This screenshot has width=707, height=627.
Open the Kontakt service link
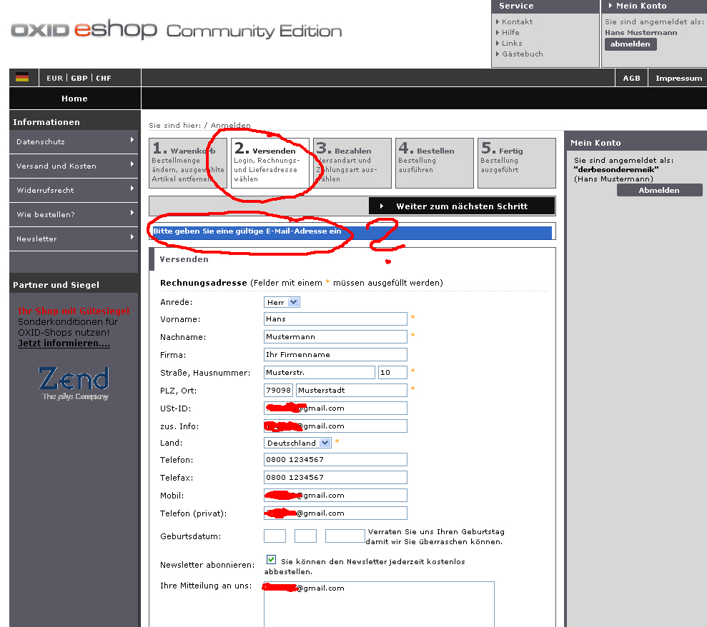517,21
